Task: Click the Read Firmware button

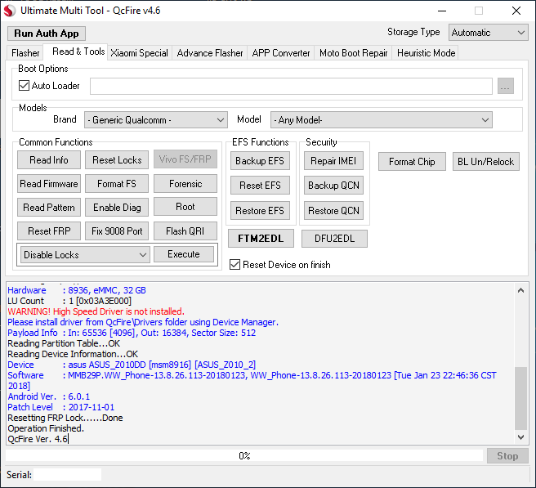Action: click(49, 184)
